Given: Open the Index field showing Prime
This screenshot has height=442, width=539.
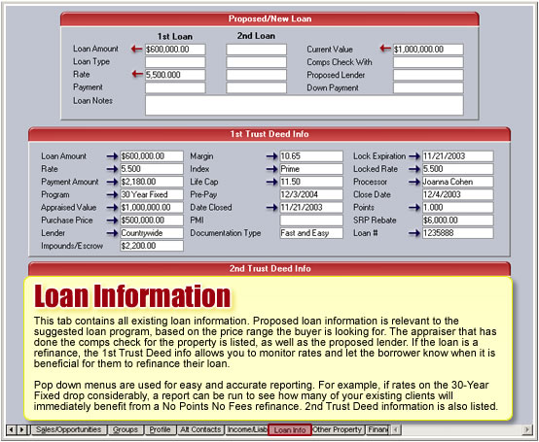Looking at the screenshot, I should tap(311, 169).
